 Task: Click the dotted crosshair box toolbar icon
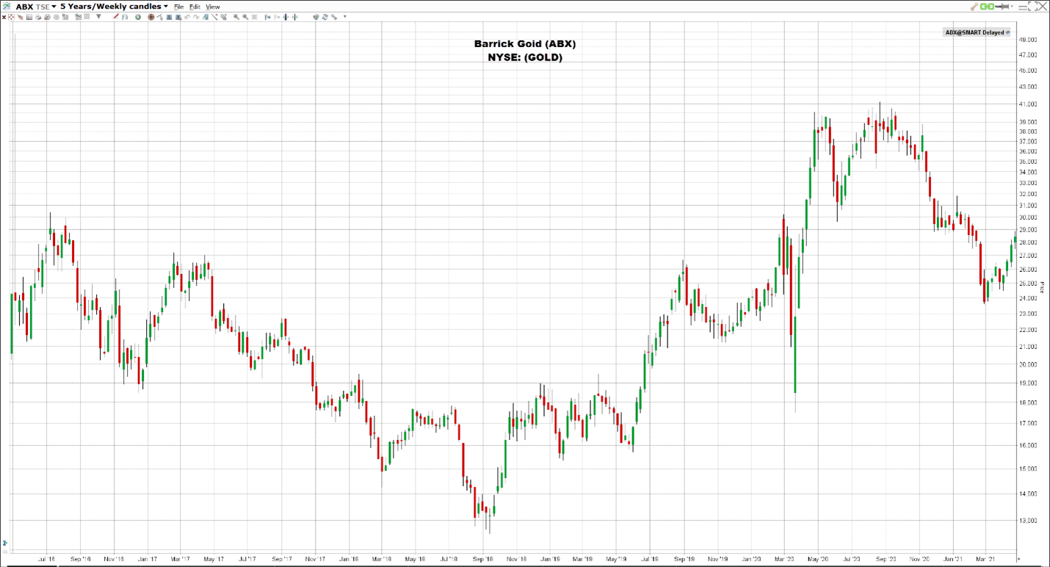(x=11, y=17)
